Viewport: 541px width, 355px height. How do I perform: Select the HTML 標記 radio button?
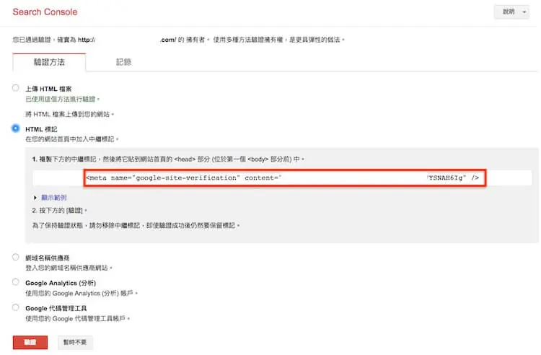(16, 128)
